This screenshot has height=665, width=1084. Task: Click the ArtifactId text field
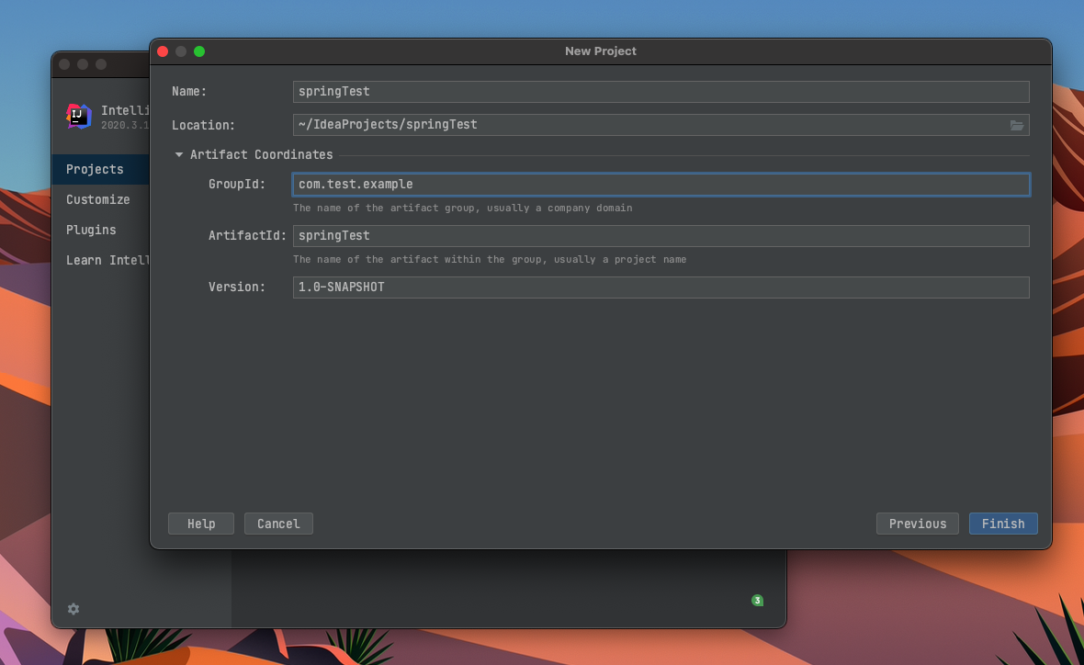click(x=661, y=236)
